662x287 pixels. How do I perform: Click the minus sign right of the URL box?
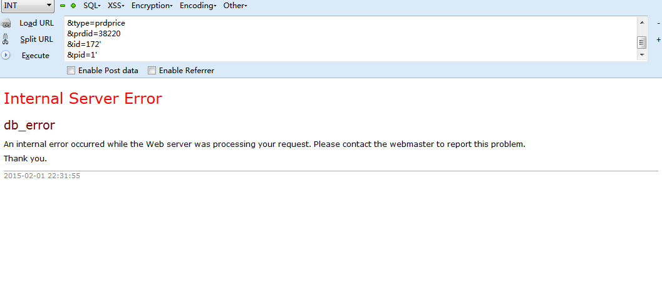tap(658, 23)
